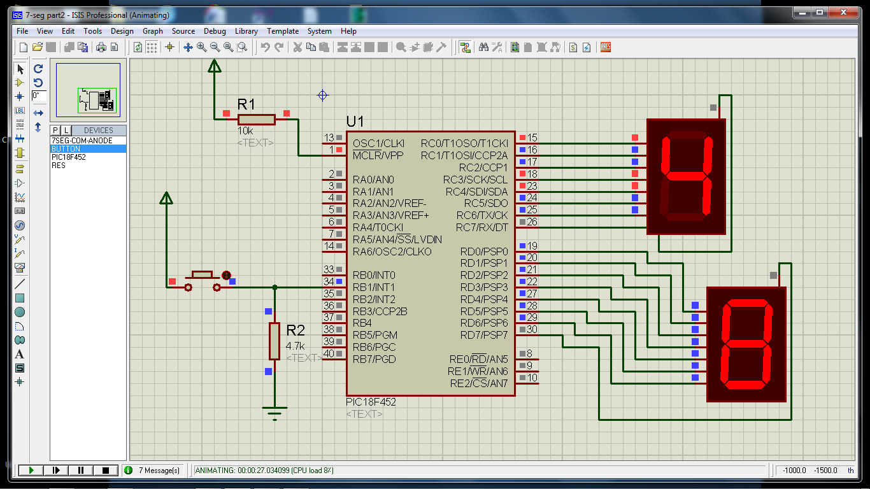This screenshot has height=489, width=870.
Task: Choose the Wire Label mode tool
Action: [19, 110]
